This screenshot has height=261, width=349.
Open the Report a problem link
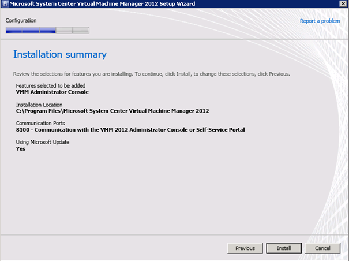coord(320,21)
